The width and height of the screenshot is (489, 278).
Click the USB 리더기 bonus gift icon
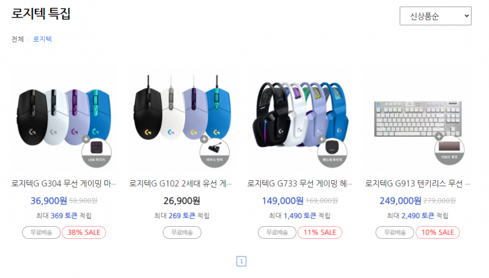[97, 153]
